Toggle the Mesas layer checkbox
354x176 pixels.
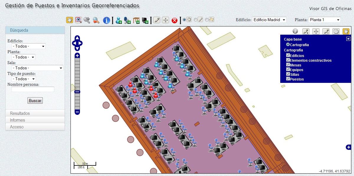click(x=288, y=65)
